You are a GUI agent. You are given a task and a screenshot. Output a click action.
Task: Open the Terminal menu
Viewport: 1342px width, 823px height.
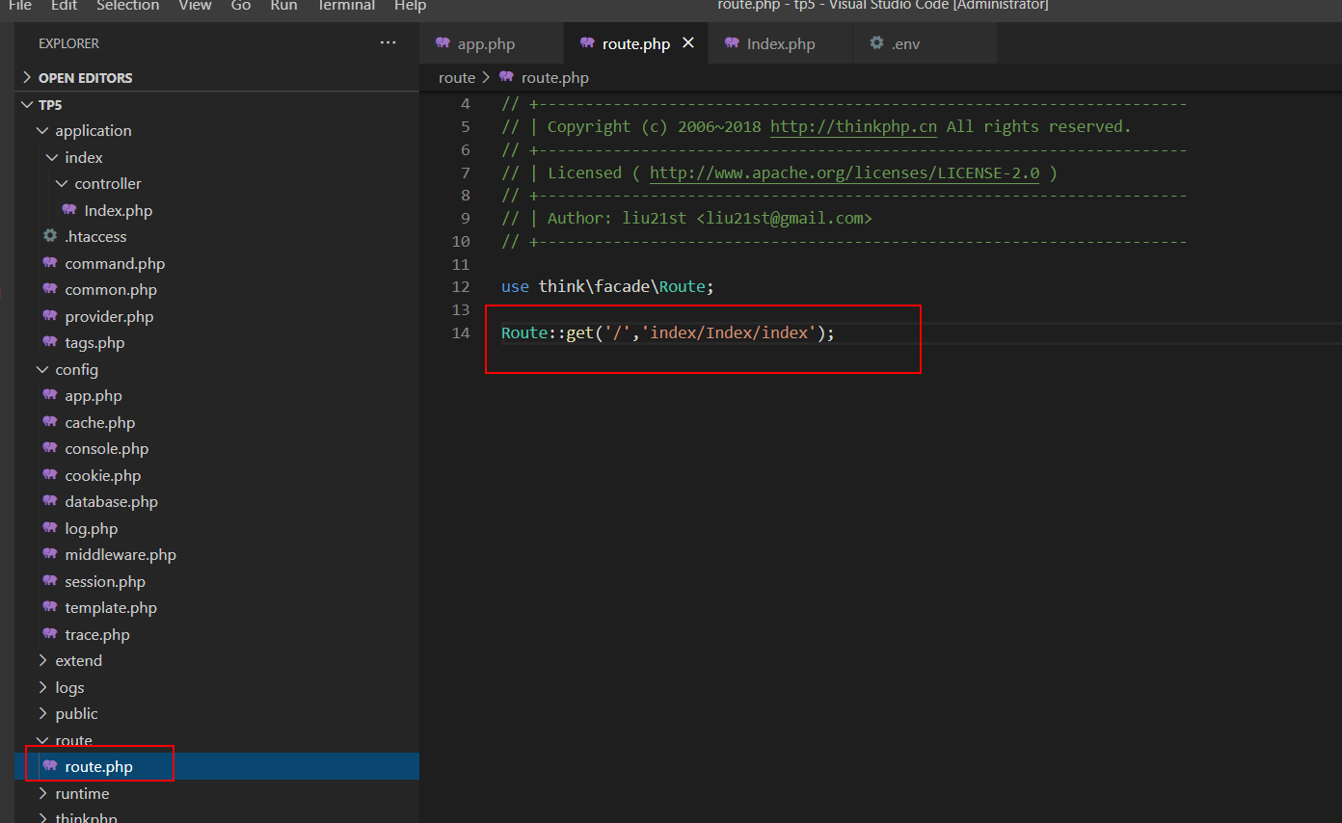pos(346,6)
